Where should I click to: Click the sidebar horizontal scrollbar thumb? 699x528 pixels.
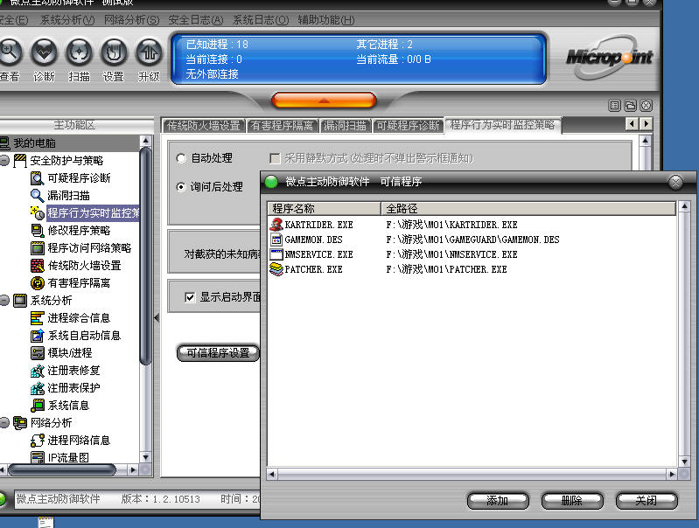[x=62, y=469]
